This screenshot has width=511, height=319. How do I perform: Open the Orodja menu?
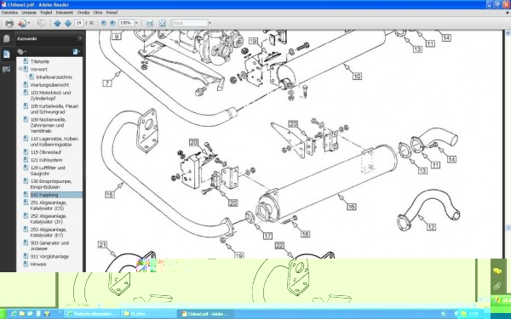[83, 13]
